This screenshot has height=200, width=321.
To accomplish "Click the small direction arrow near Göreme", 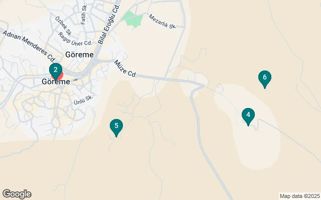I will 76,80.
